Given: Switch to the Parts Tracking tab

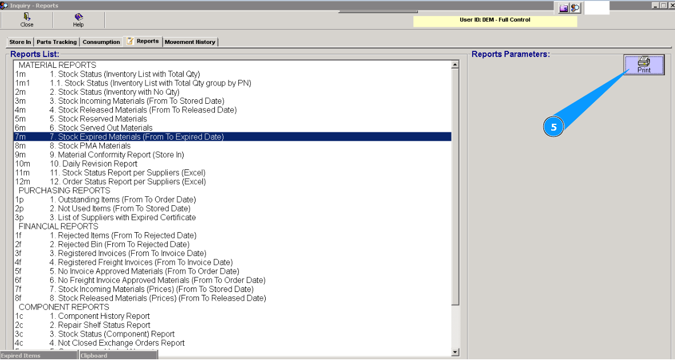Looking at the screenshot, I should click(56, 42).
